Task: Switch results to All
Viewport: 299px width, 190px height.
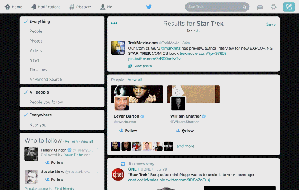Action: point(198,31)
